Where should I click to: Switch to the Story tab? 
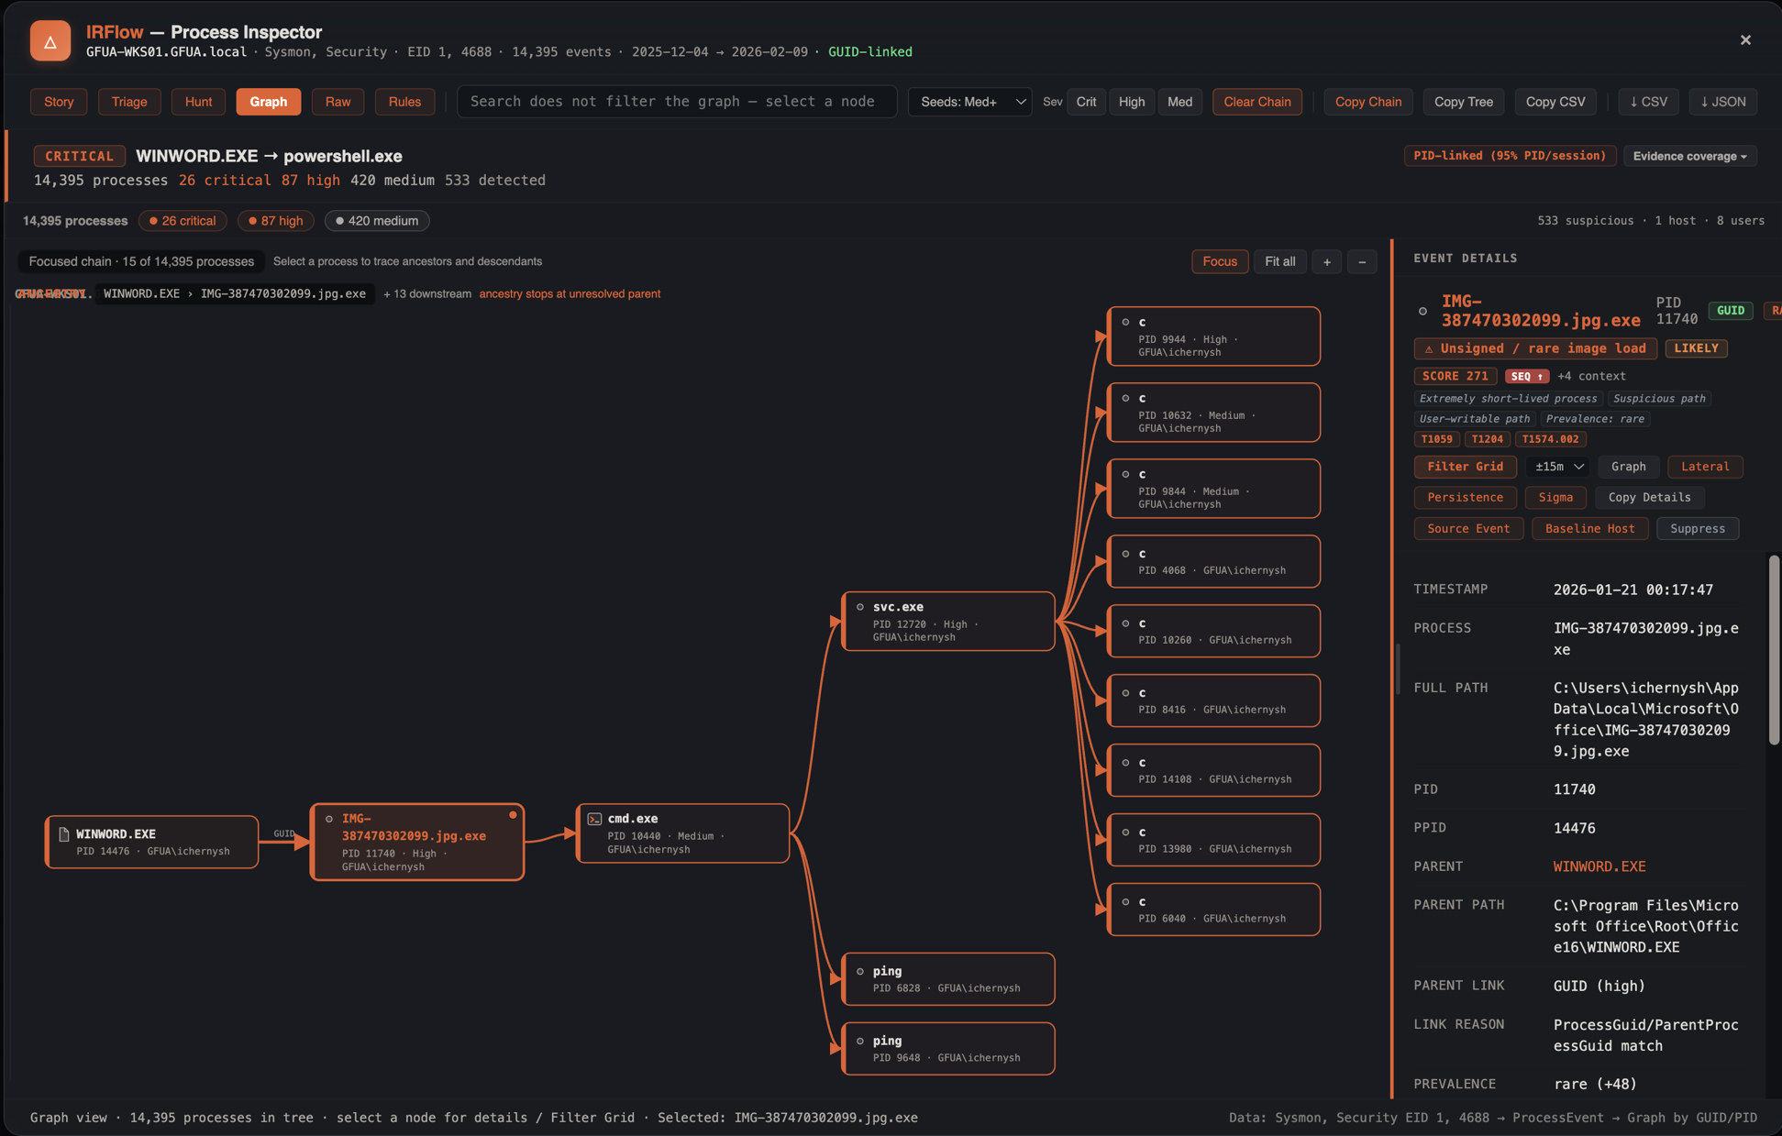click(59, 102)
